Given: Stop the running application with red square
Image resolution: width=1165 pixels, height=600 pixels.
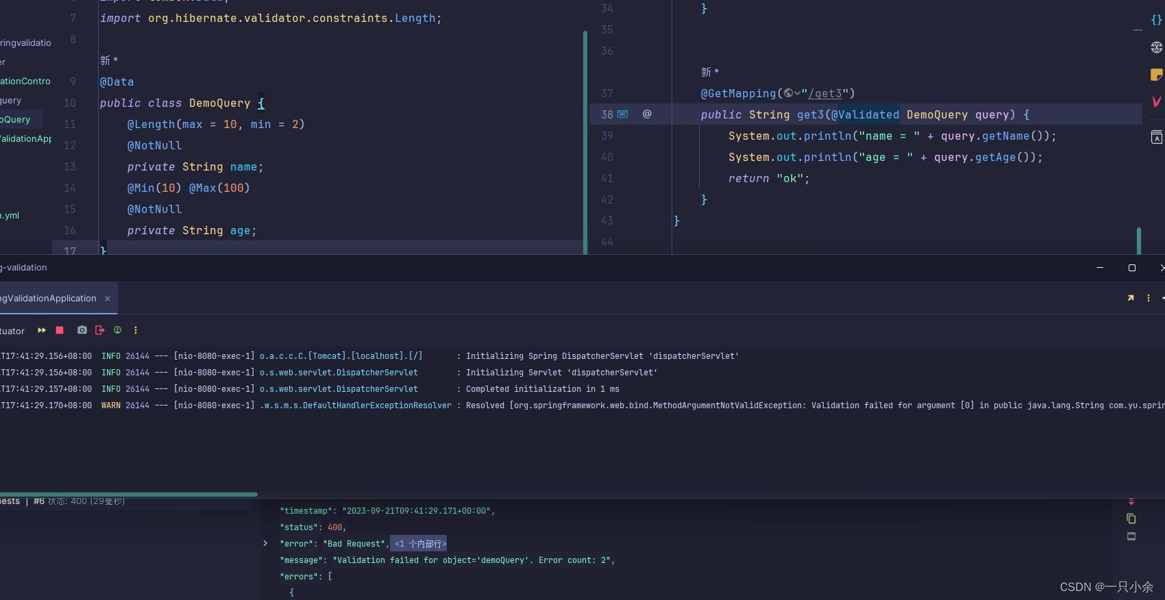Looking at the screenshot, I should pyautogui.click(x=60, y=330).
